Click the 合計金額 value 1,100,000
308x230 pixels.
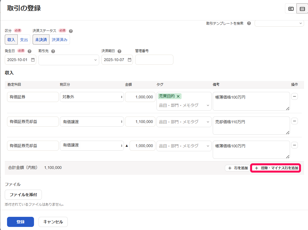53,168
